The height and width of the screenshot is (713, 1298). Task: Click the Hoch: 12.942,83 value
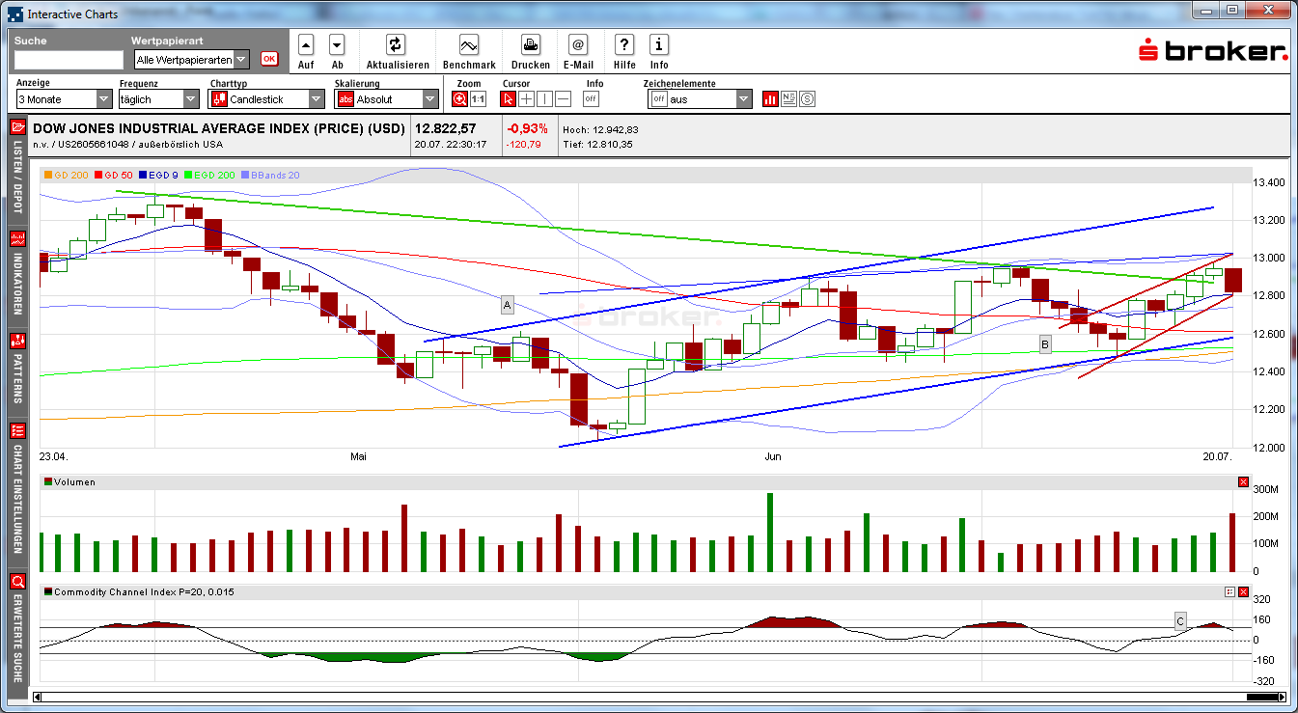point(600,129)
